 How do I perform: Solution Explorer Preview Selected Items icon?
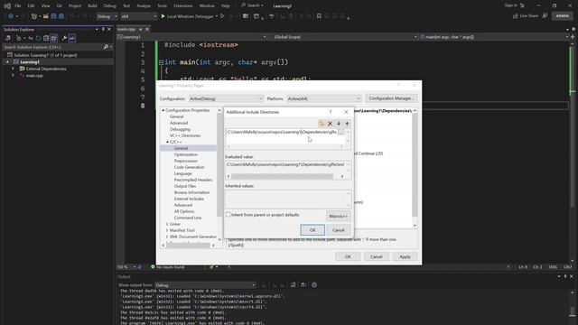72,38
